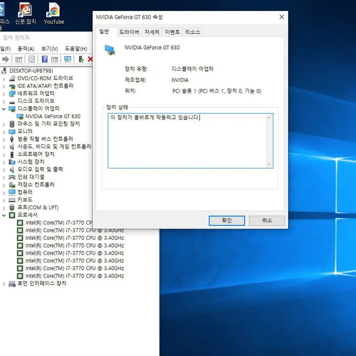Select NVIDIA GeForce GT 630 in device tree

pyautogui.click(x=53, y=116)
